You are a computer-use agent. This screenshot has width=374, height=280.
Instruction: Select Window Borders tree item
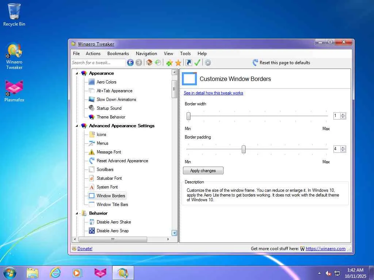click(111, 196)
